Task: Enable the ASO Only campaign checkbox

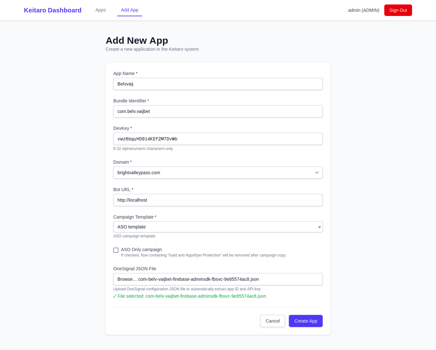Action: tap(116, 250)
